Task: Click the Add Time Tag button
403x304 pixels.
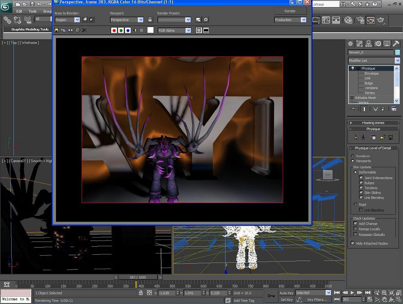Action: pos(244,300)
